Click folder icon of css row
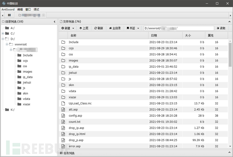233x157 pixels. pyautogui.click(x=63, y=54)
